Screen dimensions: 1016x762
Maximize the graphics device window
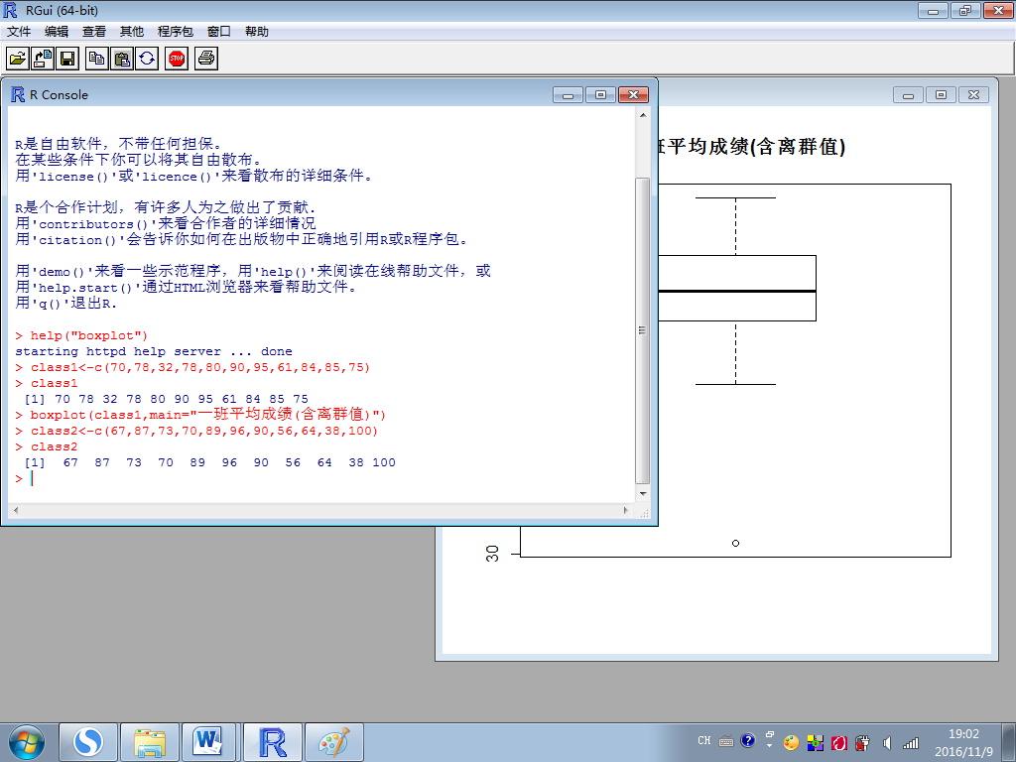(x=941, y=94)
